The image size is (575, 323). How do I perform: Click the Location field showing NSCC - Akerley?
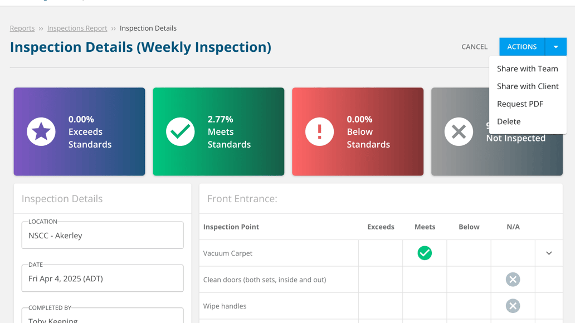coord(103,236)
